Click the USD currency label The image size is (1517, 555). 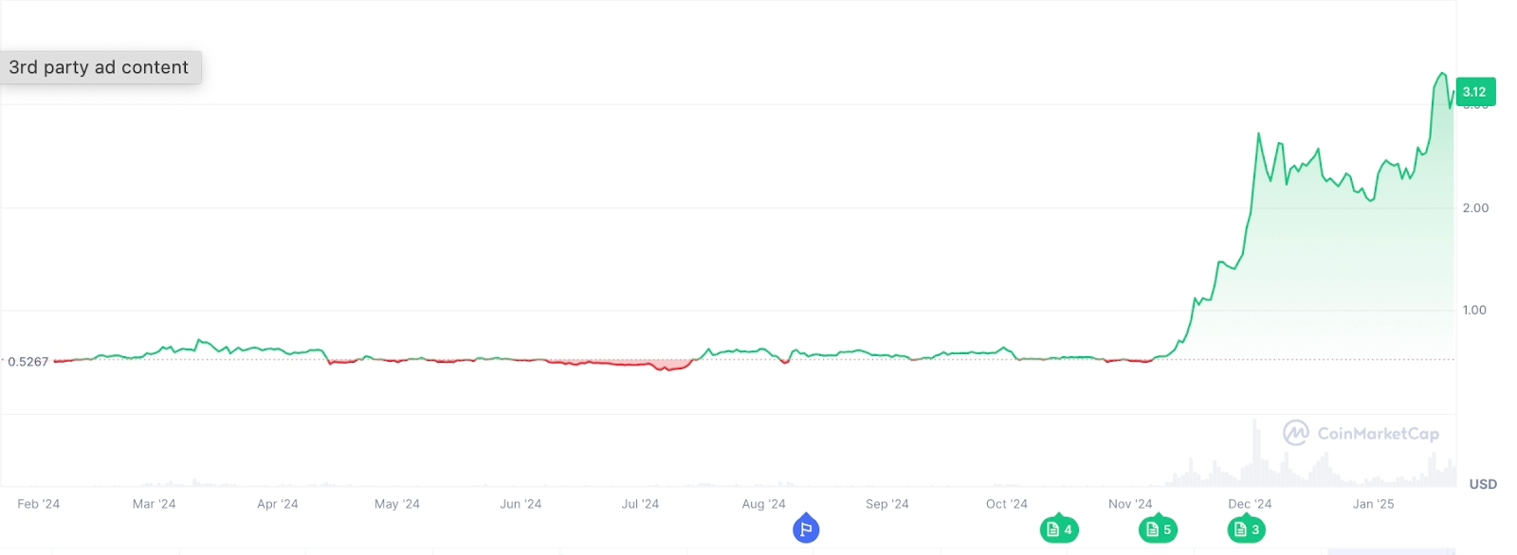[x=1483, y=484]
